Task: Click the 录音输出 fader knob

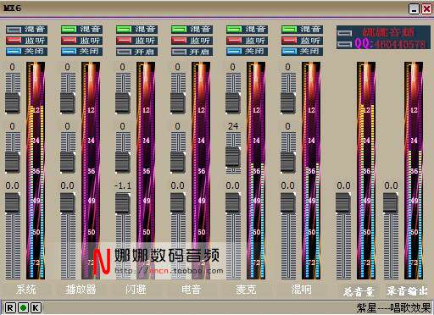Action: coord(391,202)
